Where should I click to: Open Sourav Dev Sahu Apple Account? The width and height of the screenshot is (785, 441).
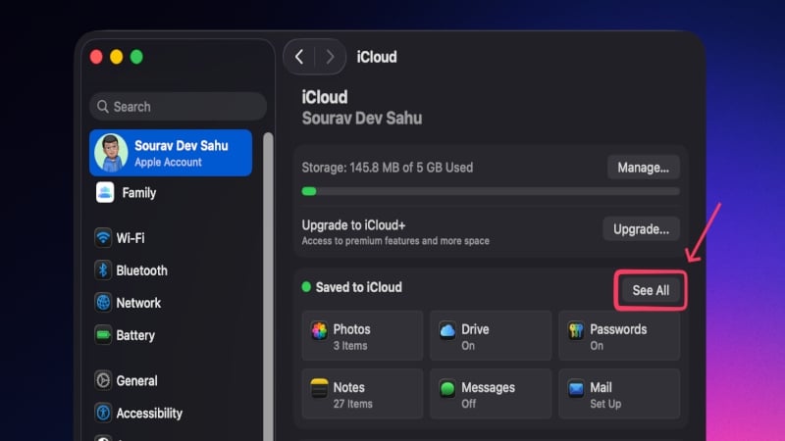point(171,153)
